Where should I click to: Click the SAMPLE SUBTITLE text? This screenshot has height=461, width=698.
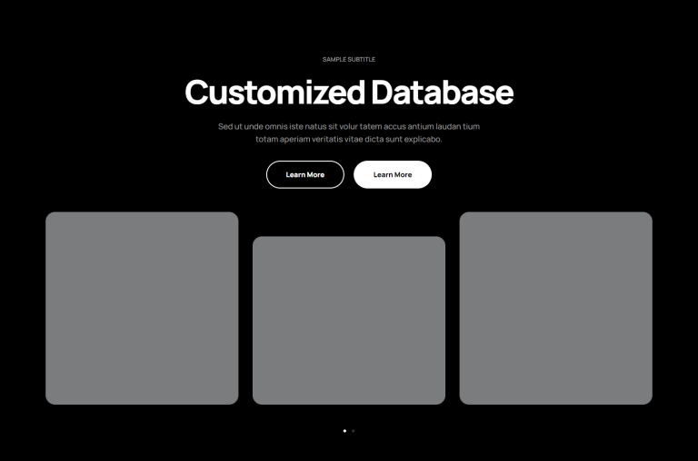349,59
